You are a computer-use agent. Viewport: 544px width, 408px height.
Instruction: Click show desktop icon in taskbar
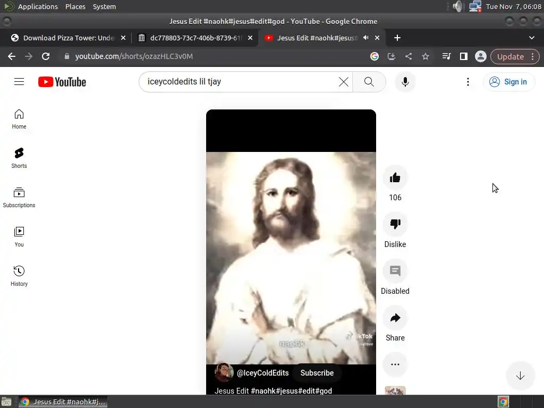(x=6, y=402)
